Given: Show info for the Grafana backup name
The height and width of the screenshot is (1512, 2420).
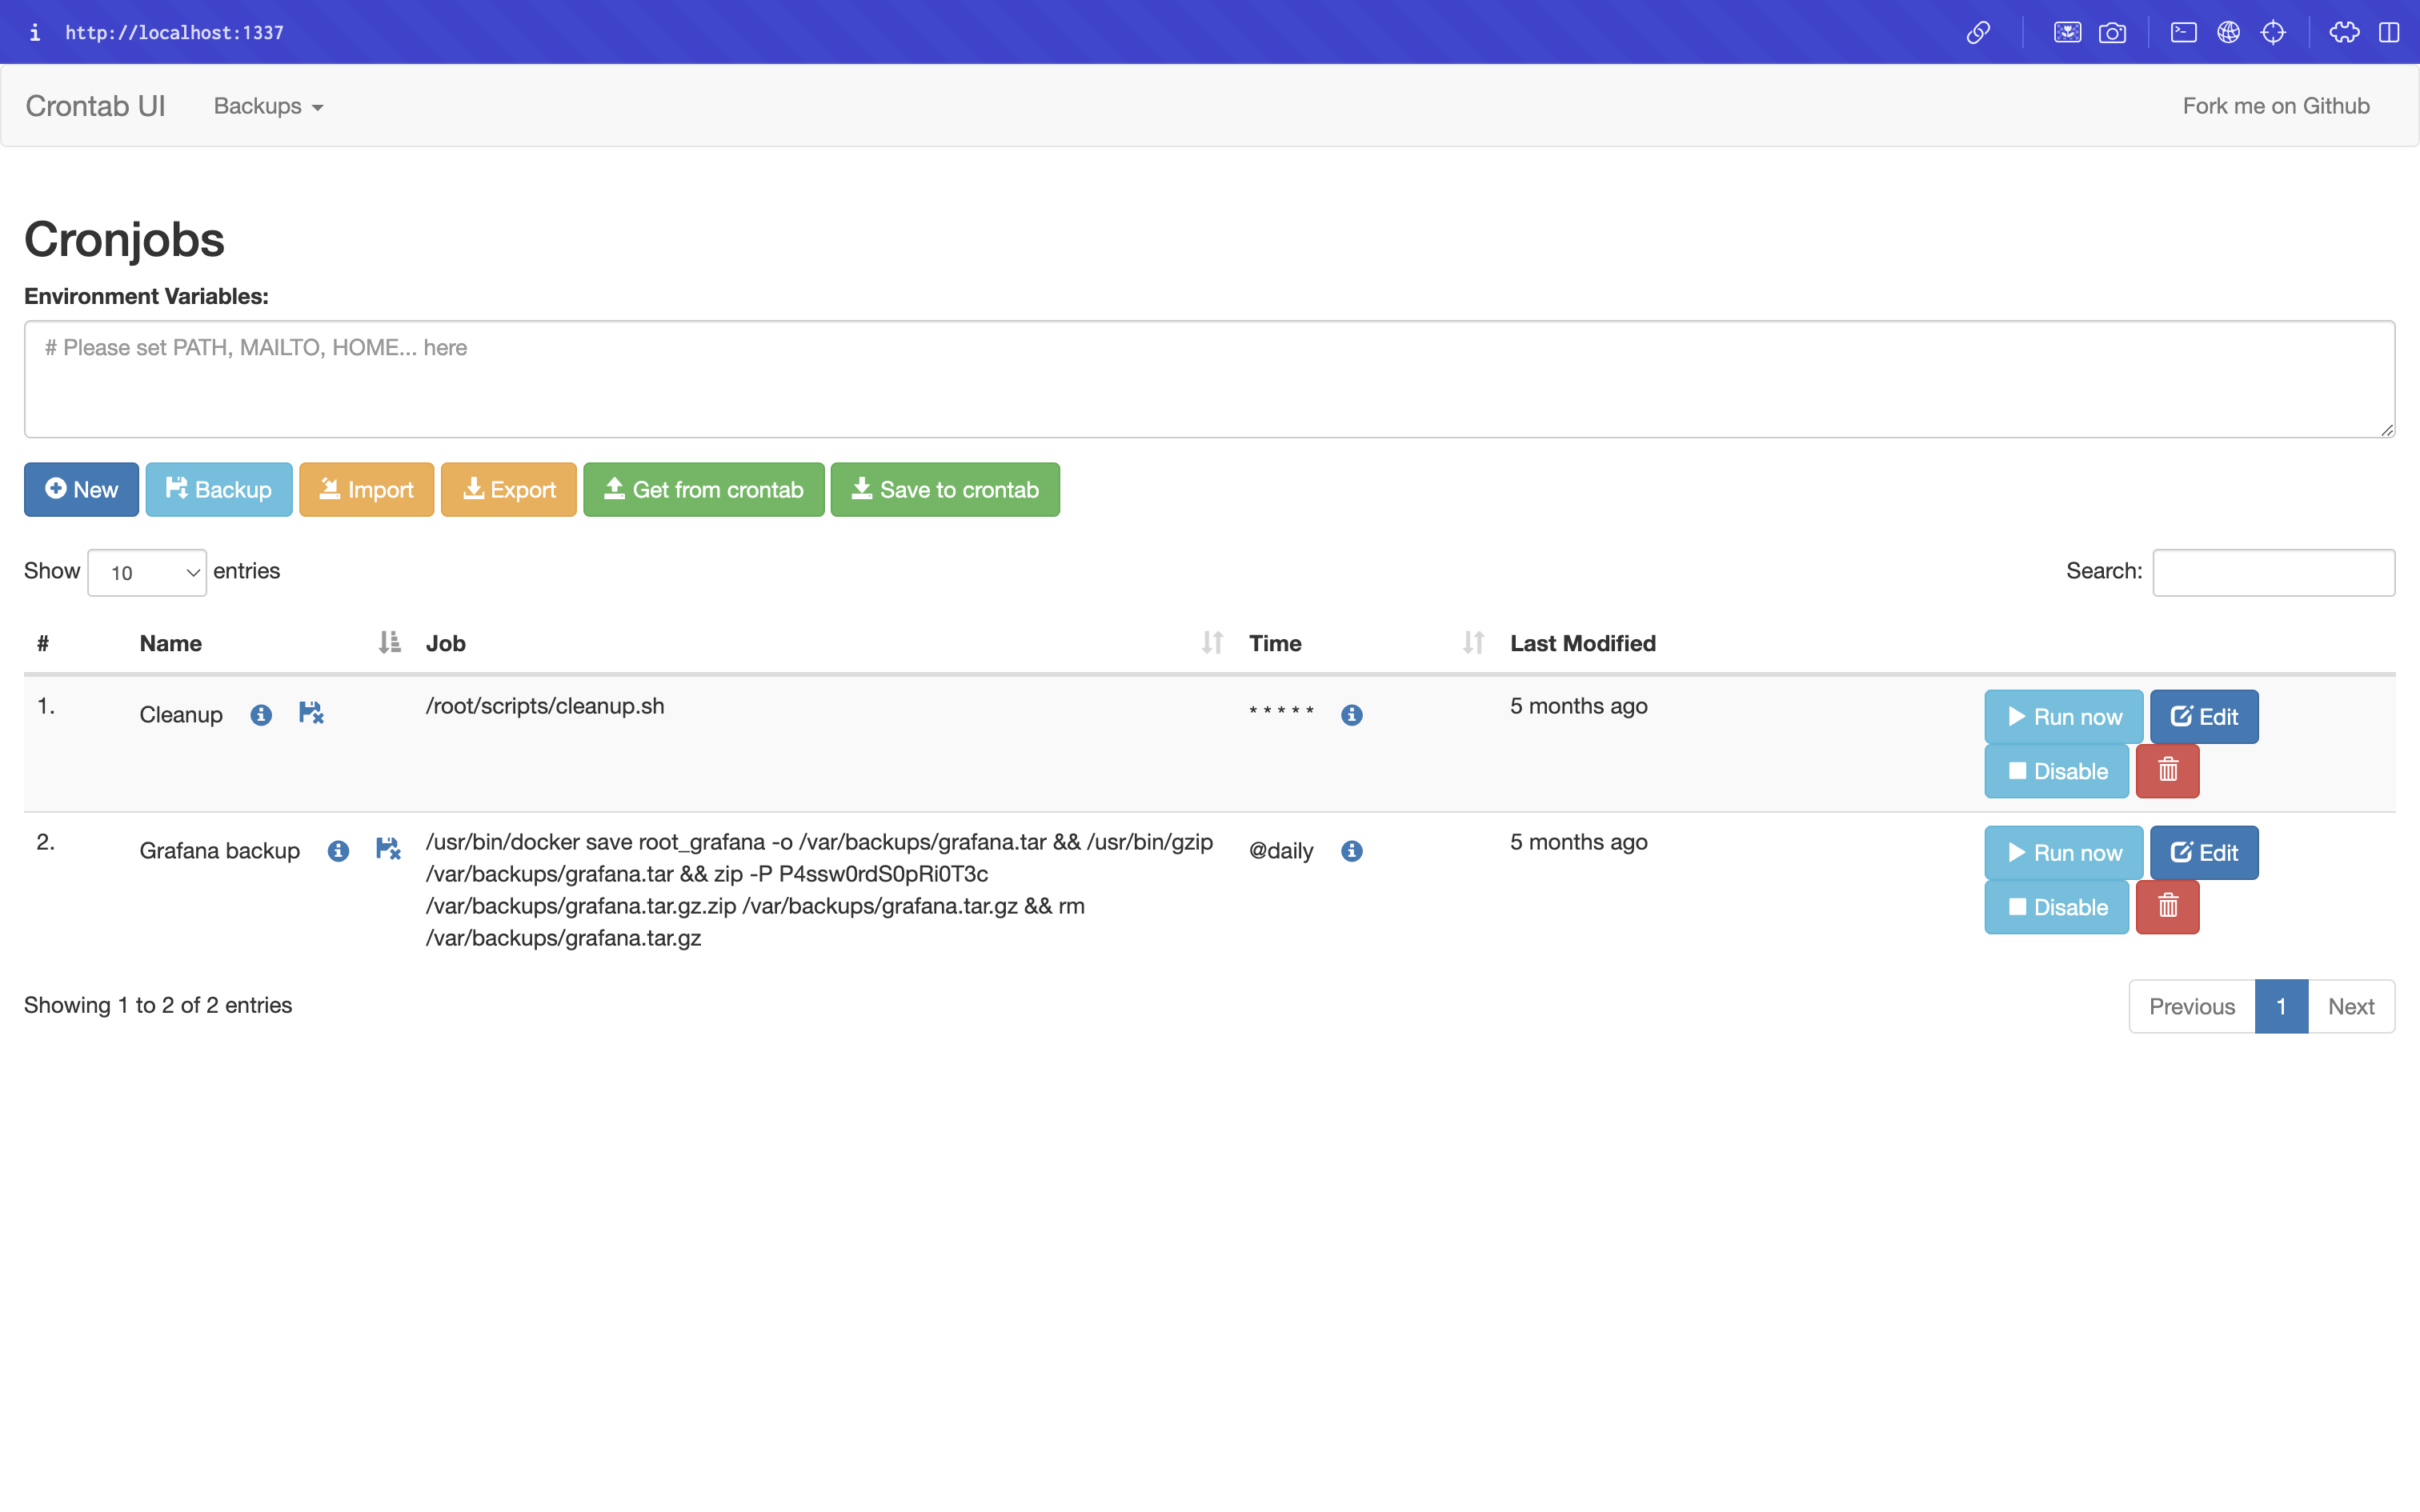Looking at the screenshot, I should 338,851.
